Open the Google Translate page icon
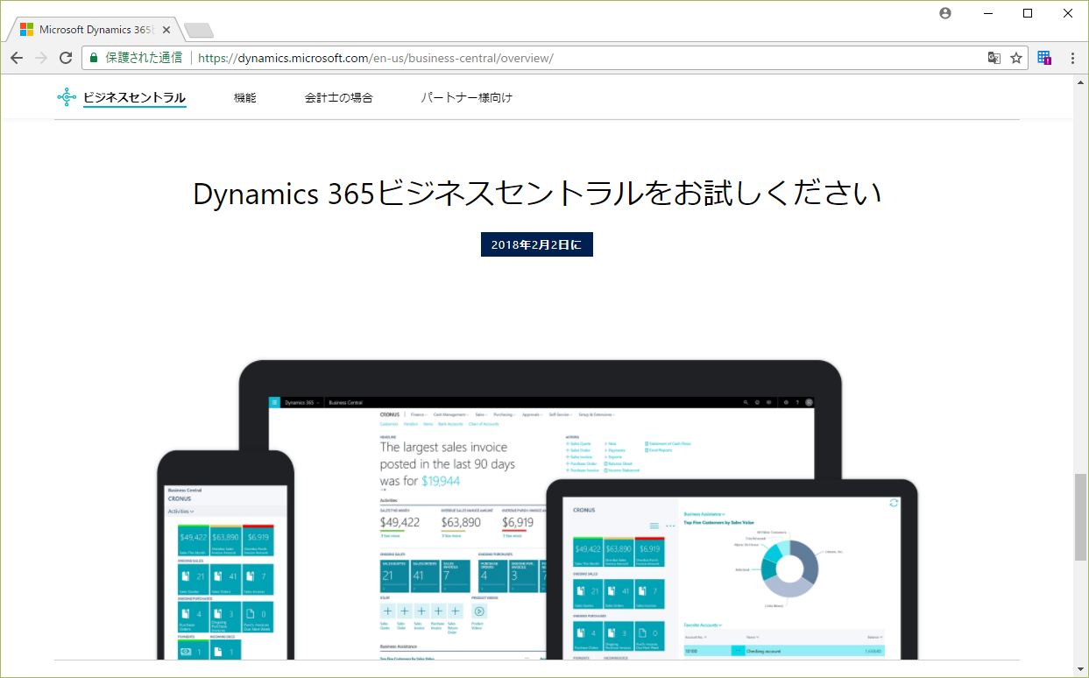The height and width of the screenshot is (678, 1089). tap(994, 58)
